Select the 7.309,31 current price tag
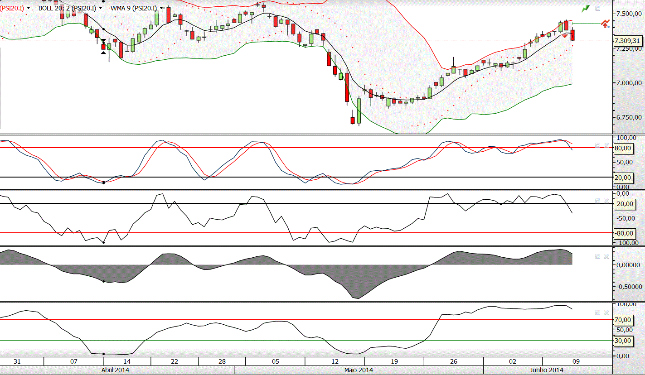Image resolution: width=645 pixels, height=375 pixels. (627, 41)
